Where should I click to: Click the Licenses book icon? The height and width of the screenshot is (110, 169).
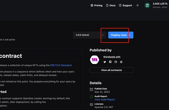click(x=91, y=104)
